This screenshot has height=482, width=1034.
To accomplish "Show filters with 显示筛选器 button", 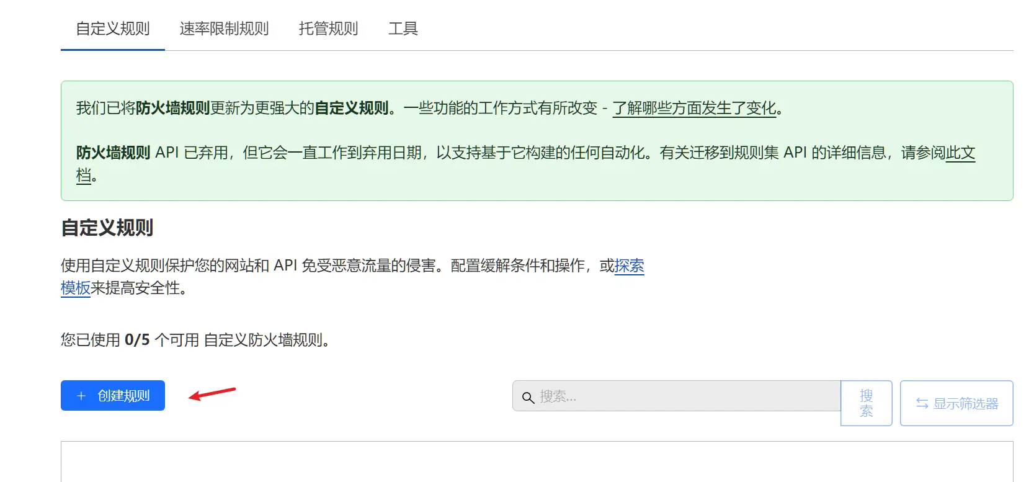I will pos(956,403).
